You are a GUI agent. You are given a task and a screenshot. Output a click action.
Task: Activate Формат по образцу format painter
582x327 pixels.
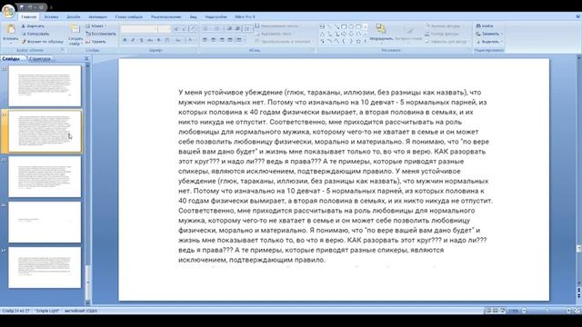point(43,42)
